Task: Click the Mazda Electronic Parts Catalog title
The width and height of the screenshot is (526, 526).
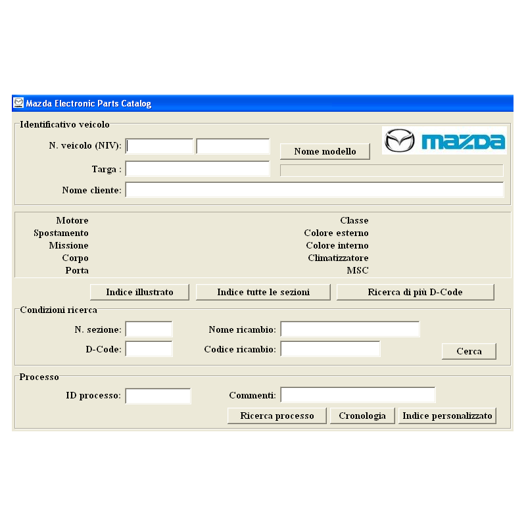Action: [x=89, y=103]
